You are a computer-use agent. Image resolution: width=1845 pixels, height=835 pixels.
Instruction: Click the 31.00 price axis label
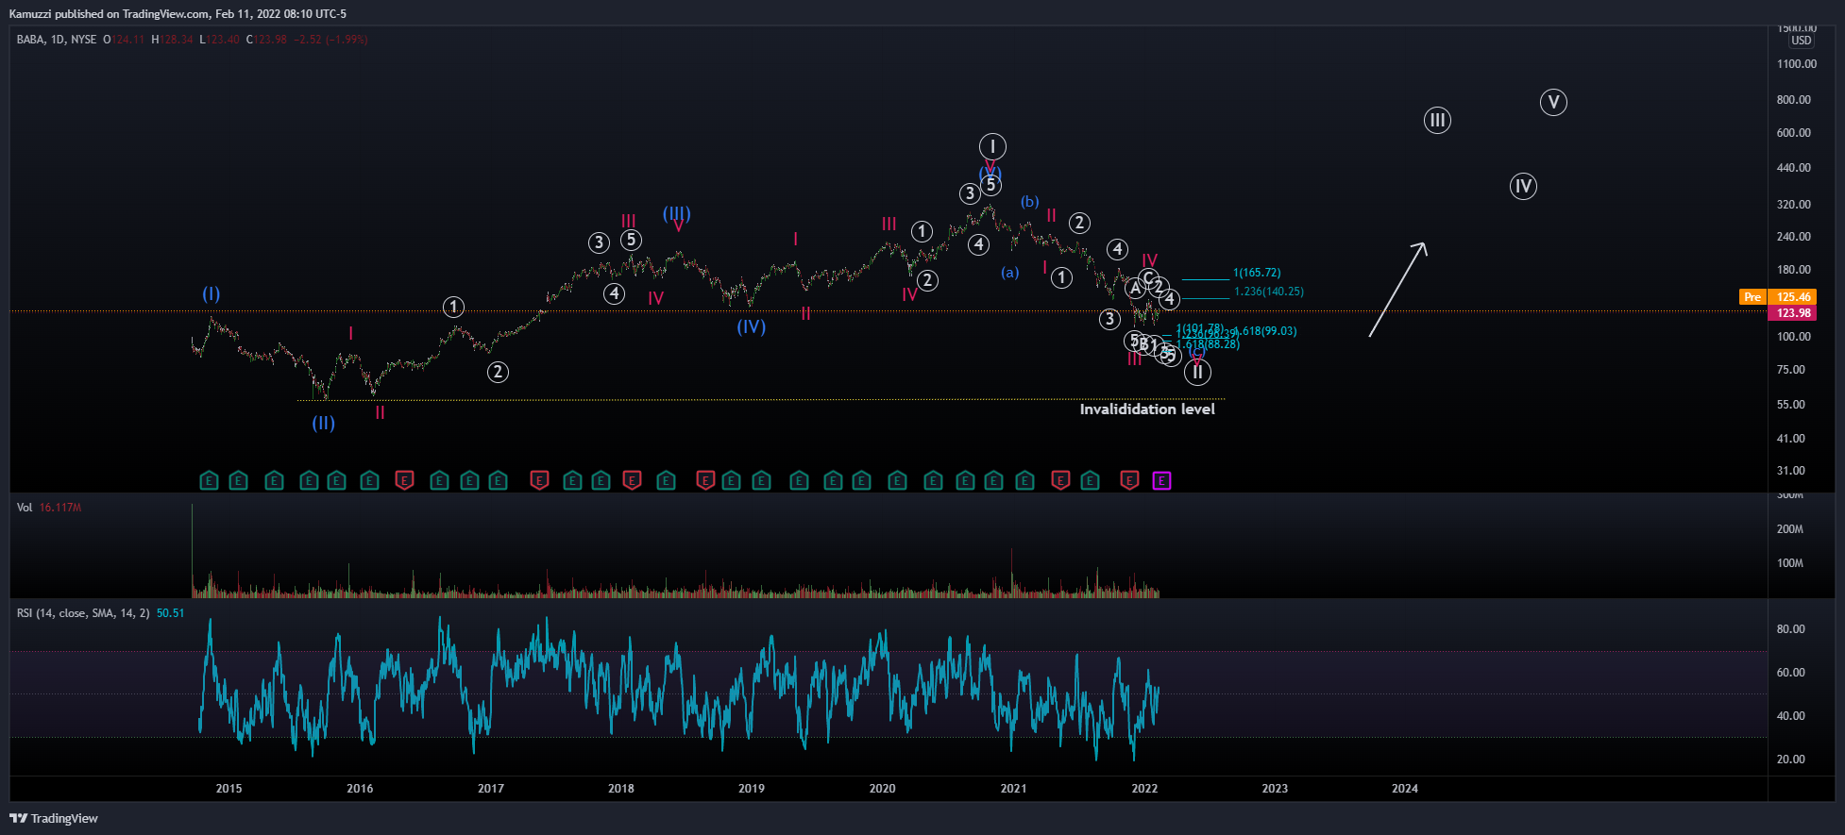pos(1791,471)
